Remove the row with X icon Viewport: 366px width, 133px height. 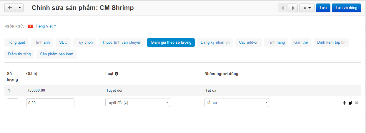tap(357, 103)
